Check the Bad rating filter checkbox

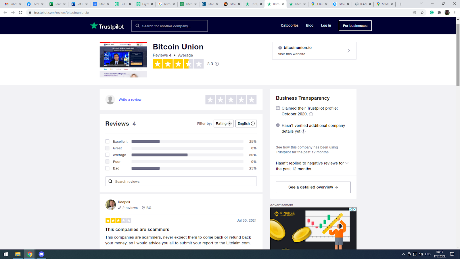pyautogui.click(x=107, y=168)
